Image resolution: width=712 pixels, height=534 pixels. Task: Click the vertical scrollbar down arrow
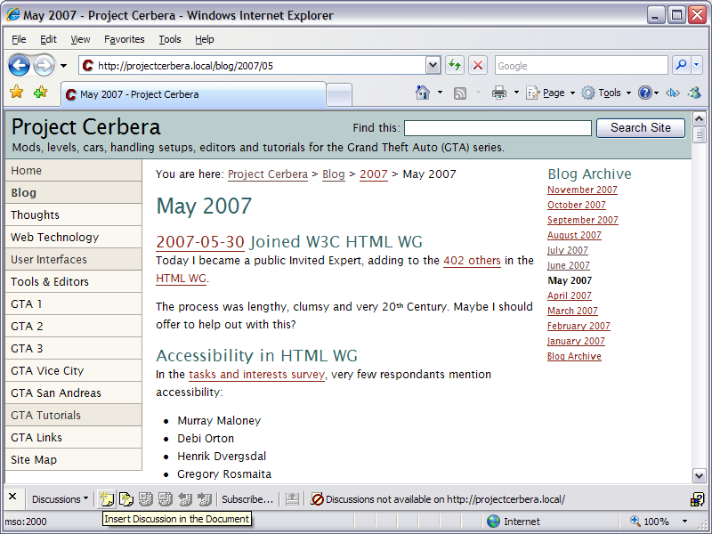click(x=700, y=476)
